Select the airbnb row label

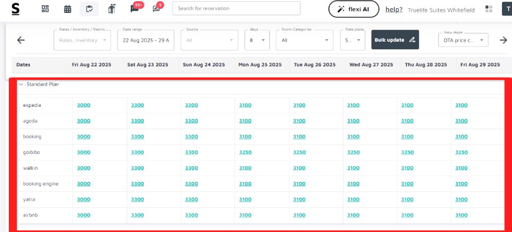click(x=31, y=215)
